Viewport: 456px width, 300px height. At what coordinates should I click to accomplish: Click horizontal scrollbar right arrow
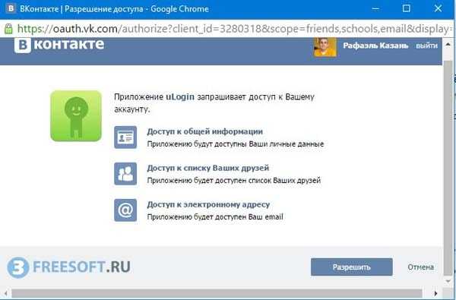(435, 293)
